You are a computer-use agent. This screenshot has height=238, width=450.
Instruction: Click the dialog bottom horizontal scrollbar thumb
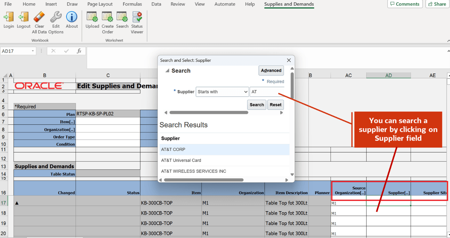(x=204, y=180)
